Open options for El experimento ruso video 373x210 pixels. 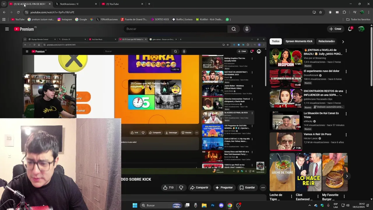346,71
